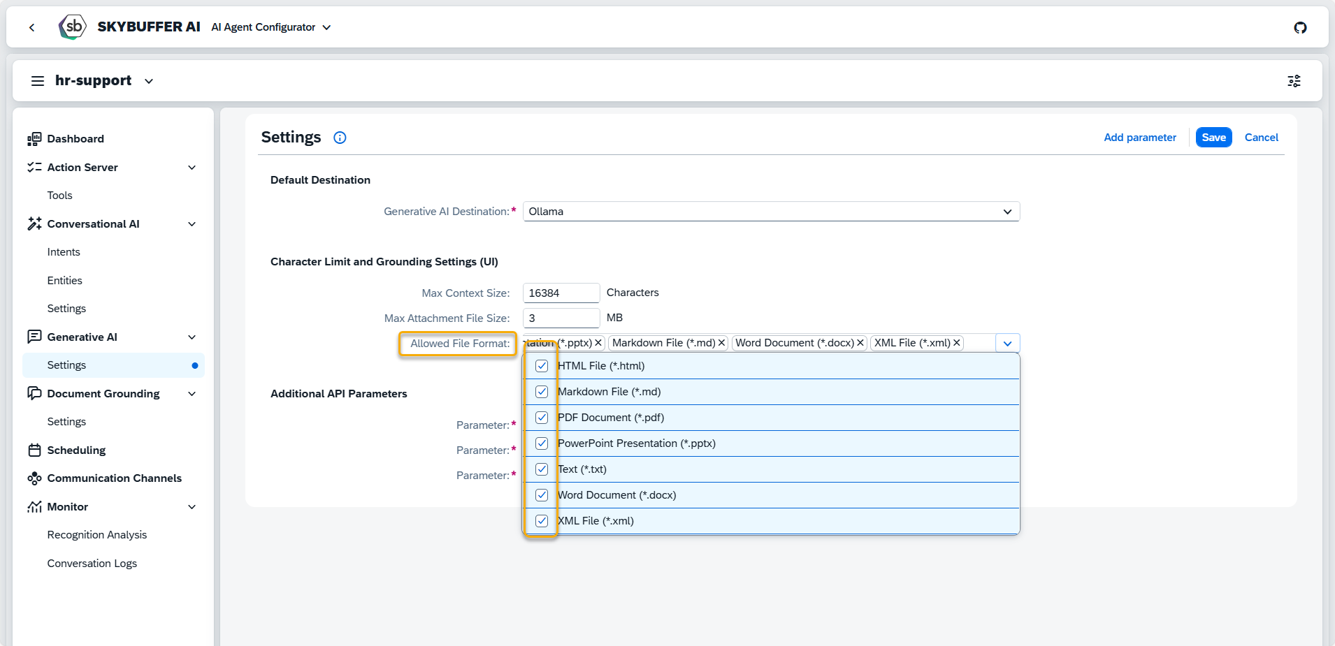Viewport: 1335px width, 646px height.
Task: Click the Skybuffer sb logo
Action: (73, 27)
